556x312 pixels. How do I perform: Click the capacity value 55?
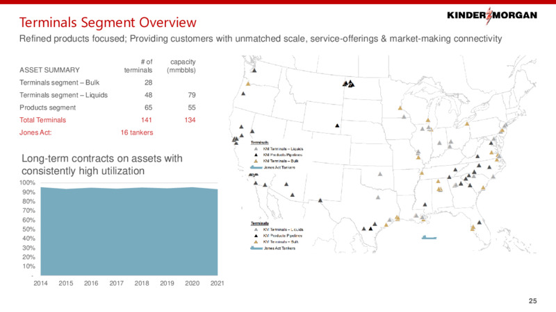[x=192, y=107]
